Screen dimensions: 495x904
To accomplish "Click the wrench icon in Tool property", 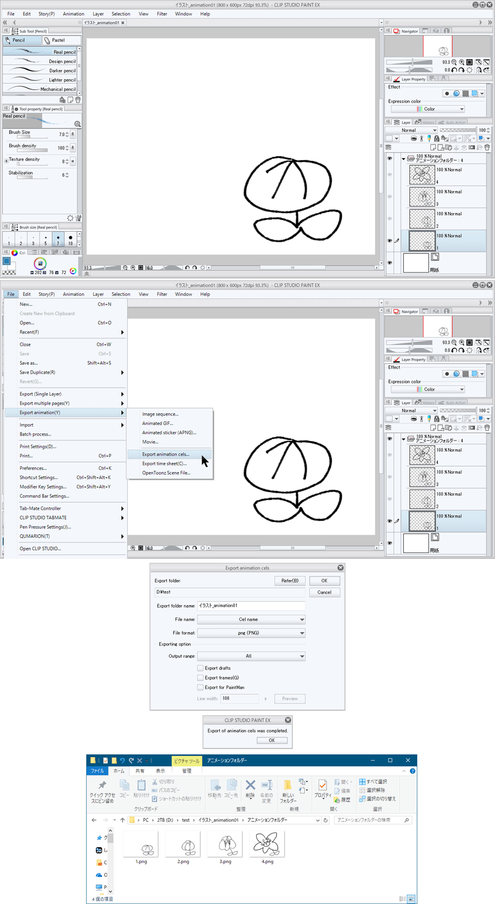I will pyautogui.click(x=78, y=218).
